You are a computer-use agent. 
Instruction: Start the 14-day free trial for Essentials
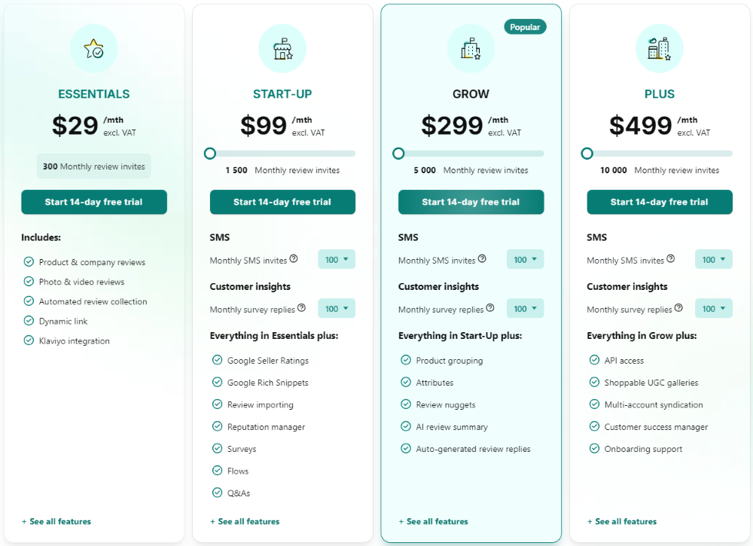click(94, 202)
